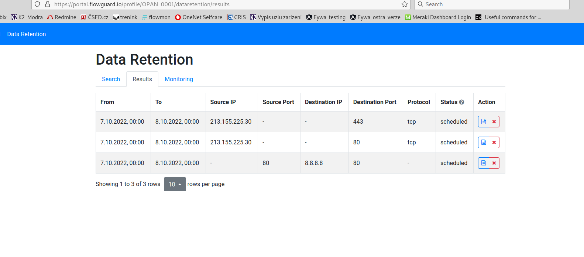Open details for the 8.8.8.8 destination row
584x257 pixels.
coord(483,163)
